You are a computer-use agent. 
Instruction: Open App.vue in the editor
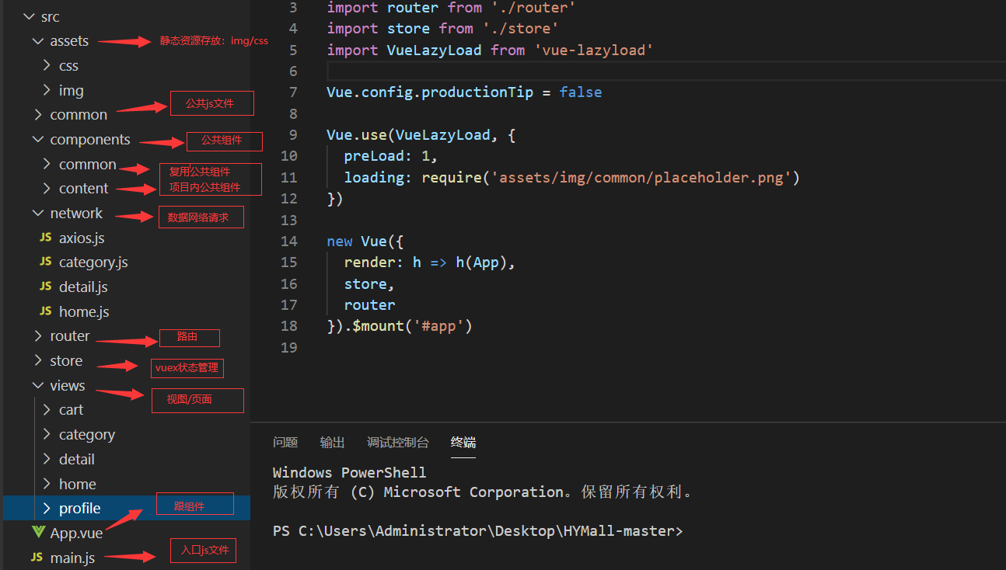tap(75, 534)
